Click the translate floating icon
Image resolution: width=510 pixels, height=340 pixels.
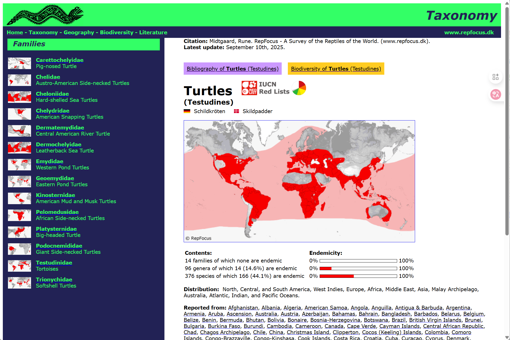tap(495, 95)
